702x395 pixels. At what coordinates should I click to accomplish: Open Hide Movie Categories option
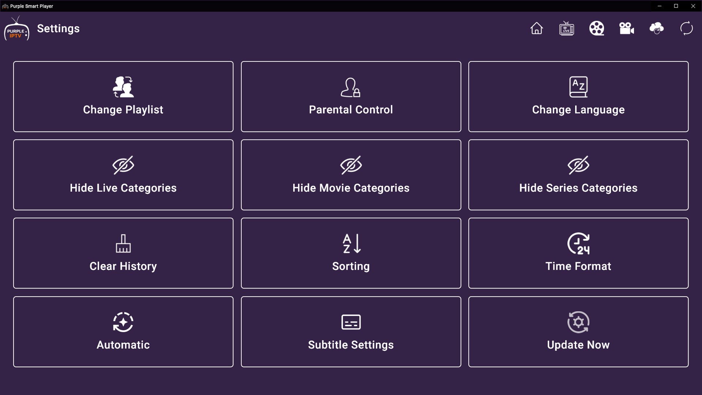pyautogui.click(x=351, y=175)
